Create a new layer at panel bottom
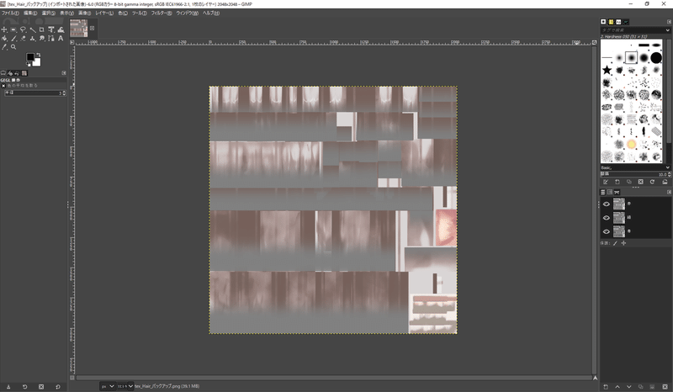 606,387
